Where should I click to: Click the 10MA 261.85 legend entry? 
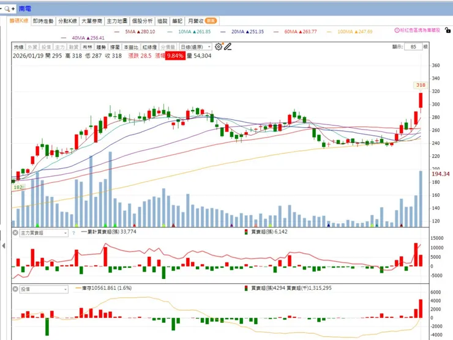click(190, 31)
